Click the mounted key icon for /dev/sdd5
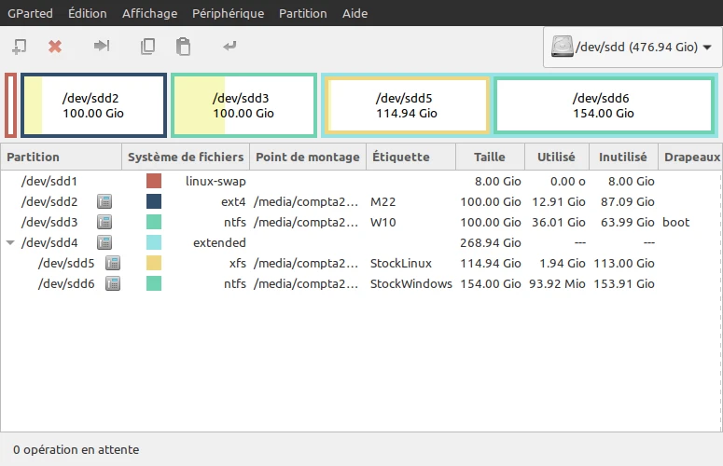 (x=113, y=263)
